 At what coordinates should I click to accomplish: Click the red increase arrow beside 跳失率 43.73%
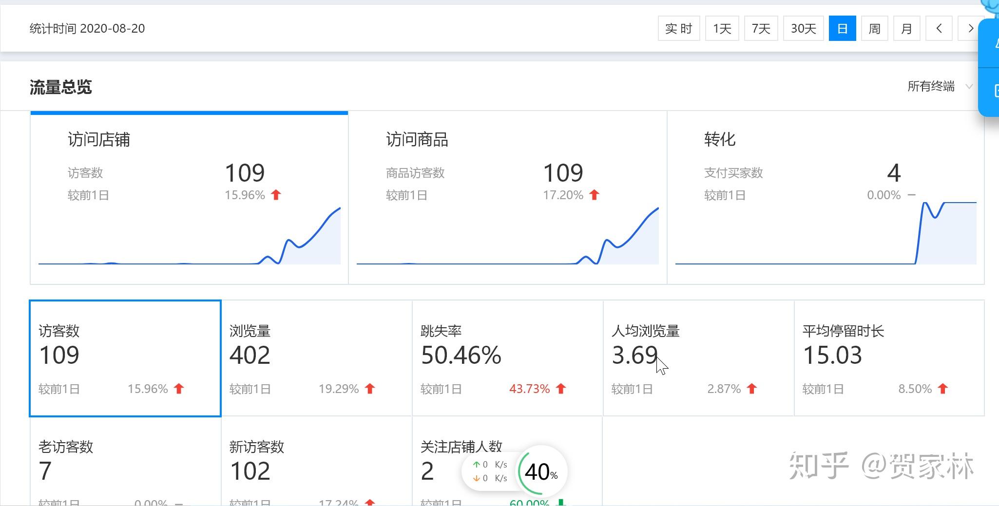tap(561, 389)
